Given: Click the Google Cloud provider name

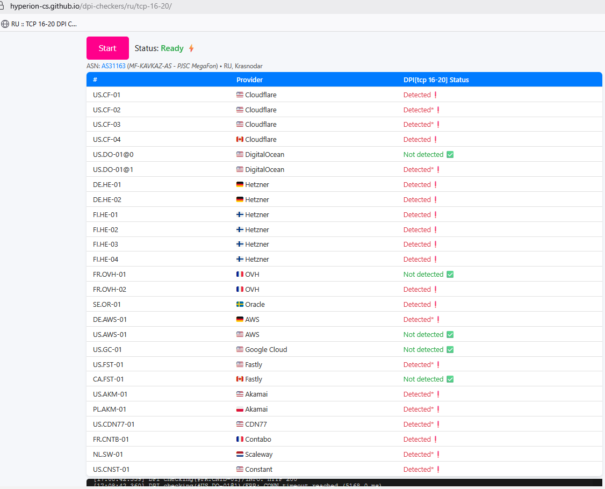Looking at the screenshot, I should (266, 350).
